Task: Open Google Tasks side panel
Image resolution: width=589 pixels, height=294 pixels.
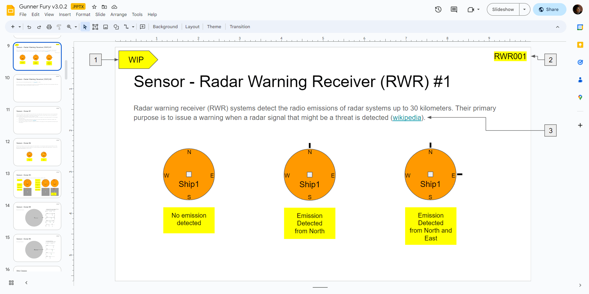Action: (x=580, y=62)
